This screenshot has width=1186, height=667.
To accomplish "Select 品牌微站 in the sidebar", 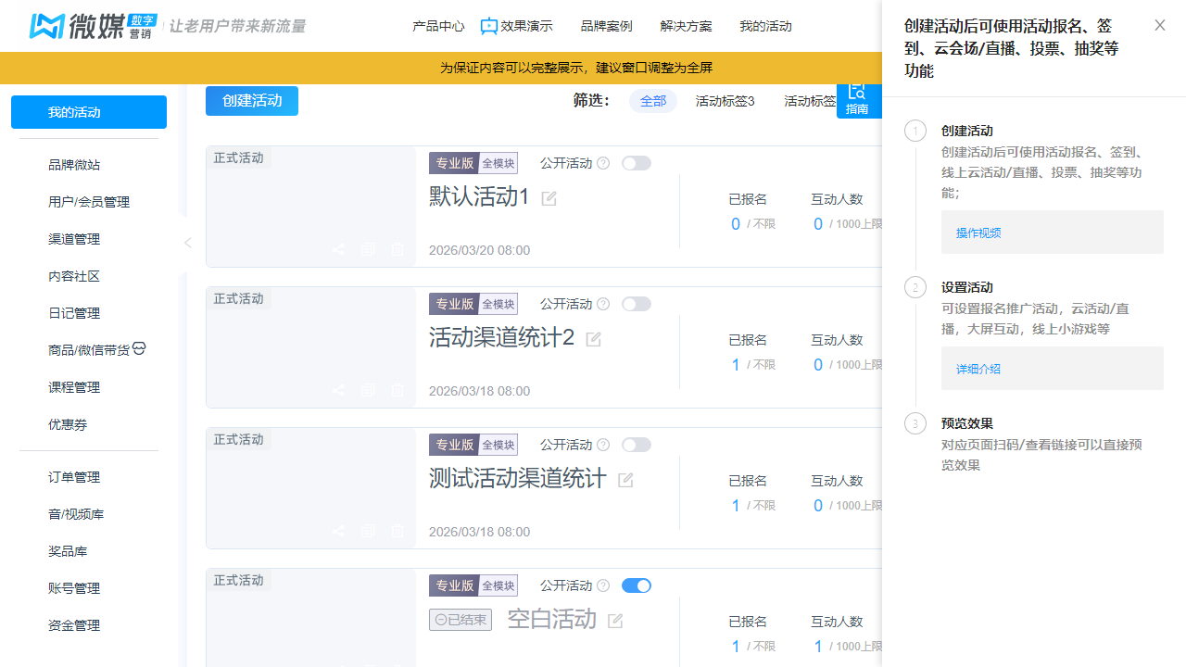I will coord(74,164).
